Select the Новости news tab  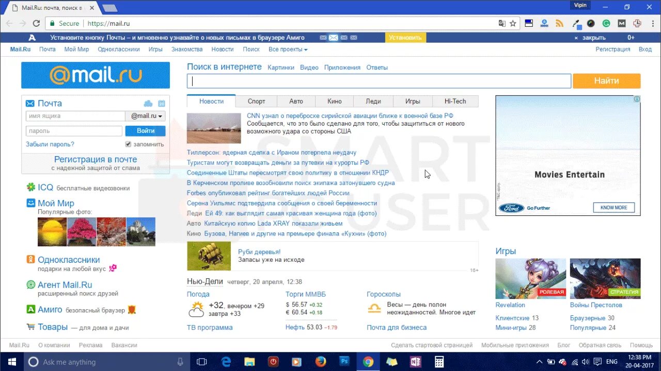click(x=211, y=102)
